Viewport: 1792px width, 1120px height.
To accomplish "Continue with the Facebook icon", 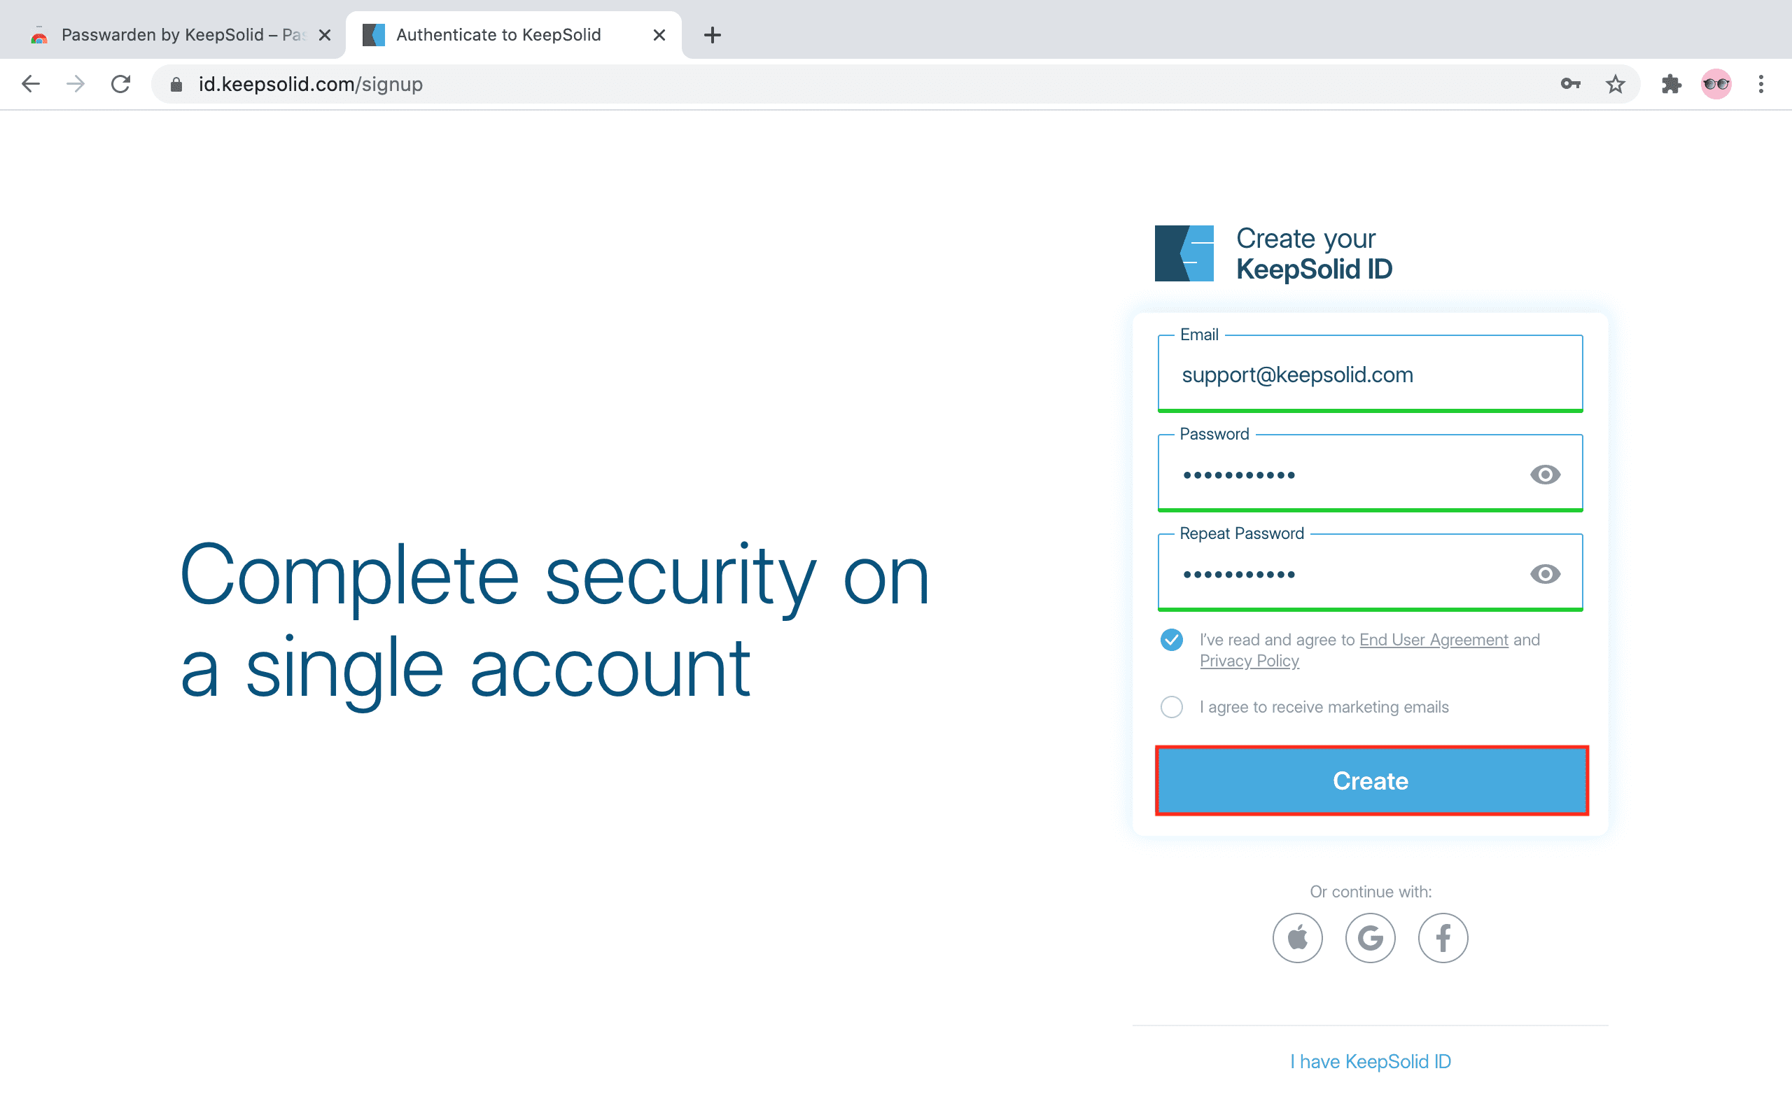I will point(1443,938).
